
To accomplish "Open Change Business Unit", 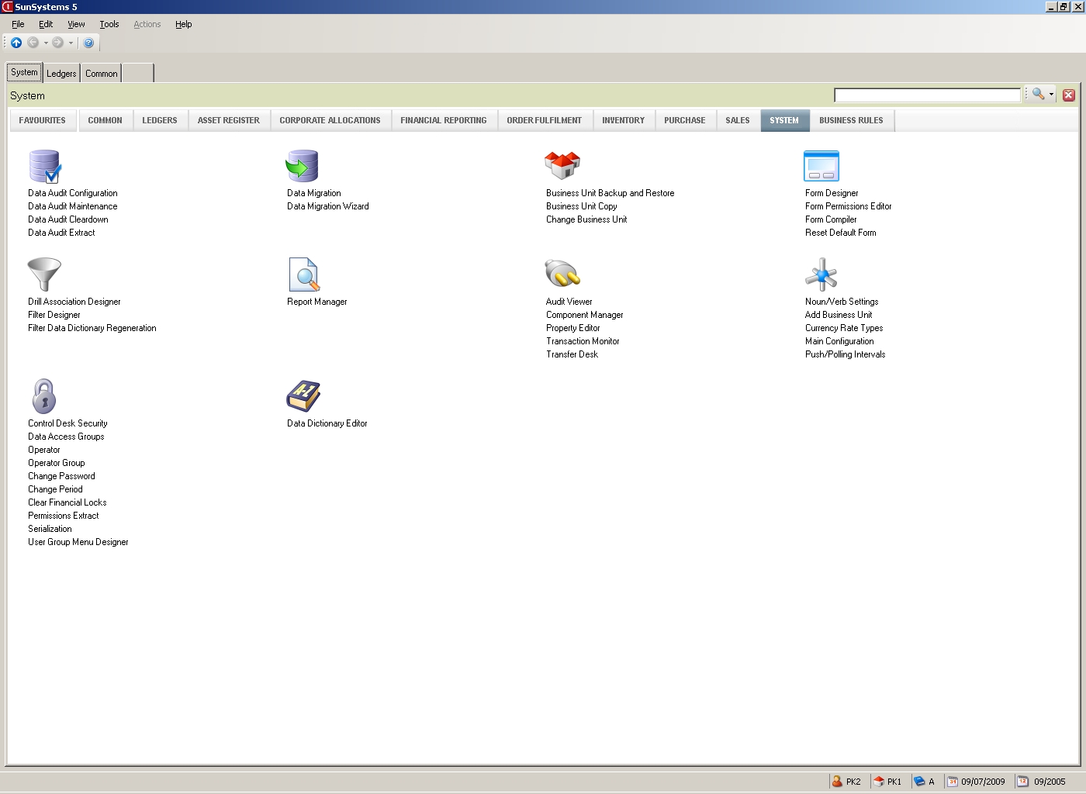I will click(586, 219).
